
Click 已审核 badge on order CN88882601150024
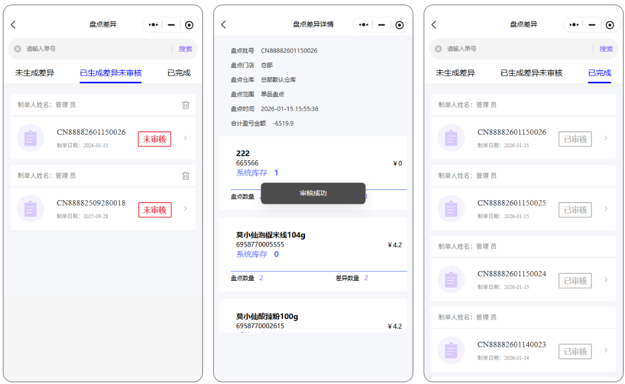click(x=575, y=281)
